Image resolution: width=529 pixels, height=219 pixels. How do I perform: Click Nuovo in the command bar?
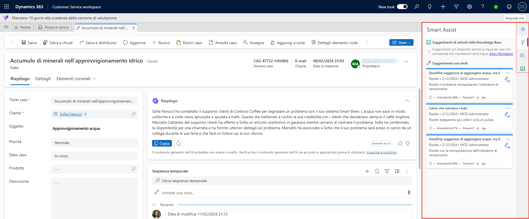point(161,42)
